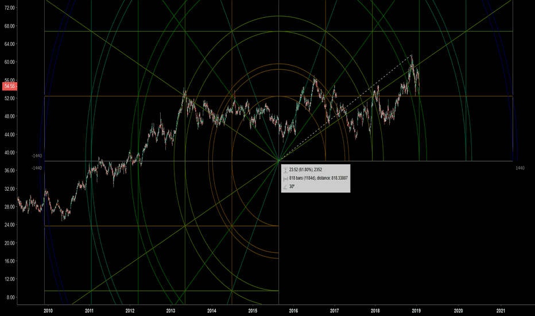Click the 52.00 price axis label

(x=9, y=98)
